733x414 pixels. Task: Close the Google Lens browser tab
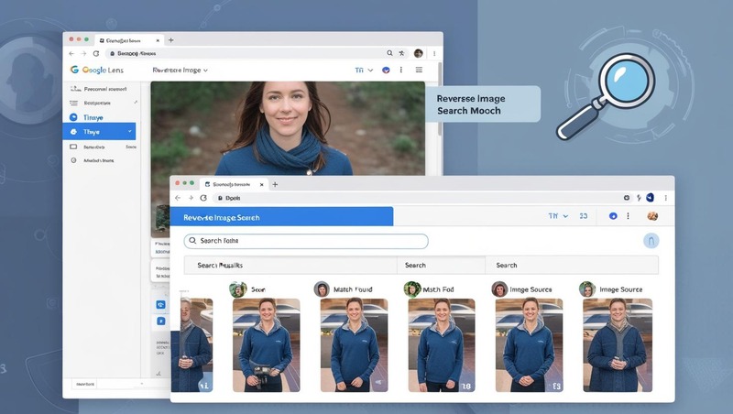coord(158,40)
